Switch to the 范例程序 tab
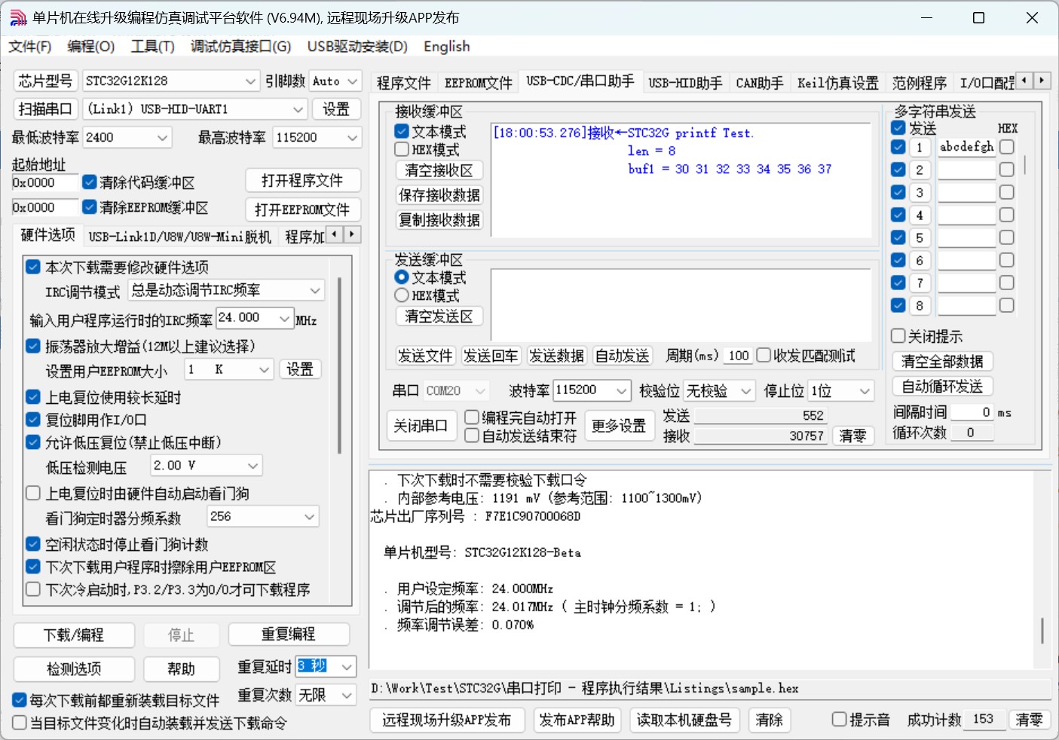1059x740 pixels. pyautogui.click(x=919, y=83)
